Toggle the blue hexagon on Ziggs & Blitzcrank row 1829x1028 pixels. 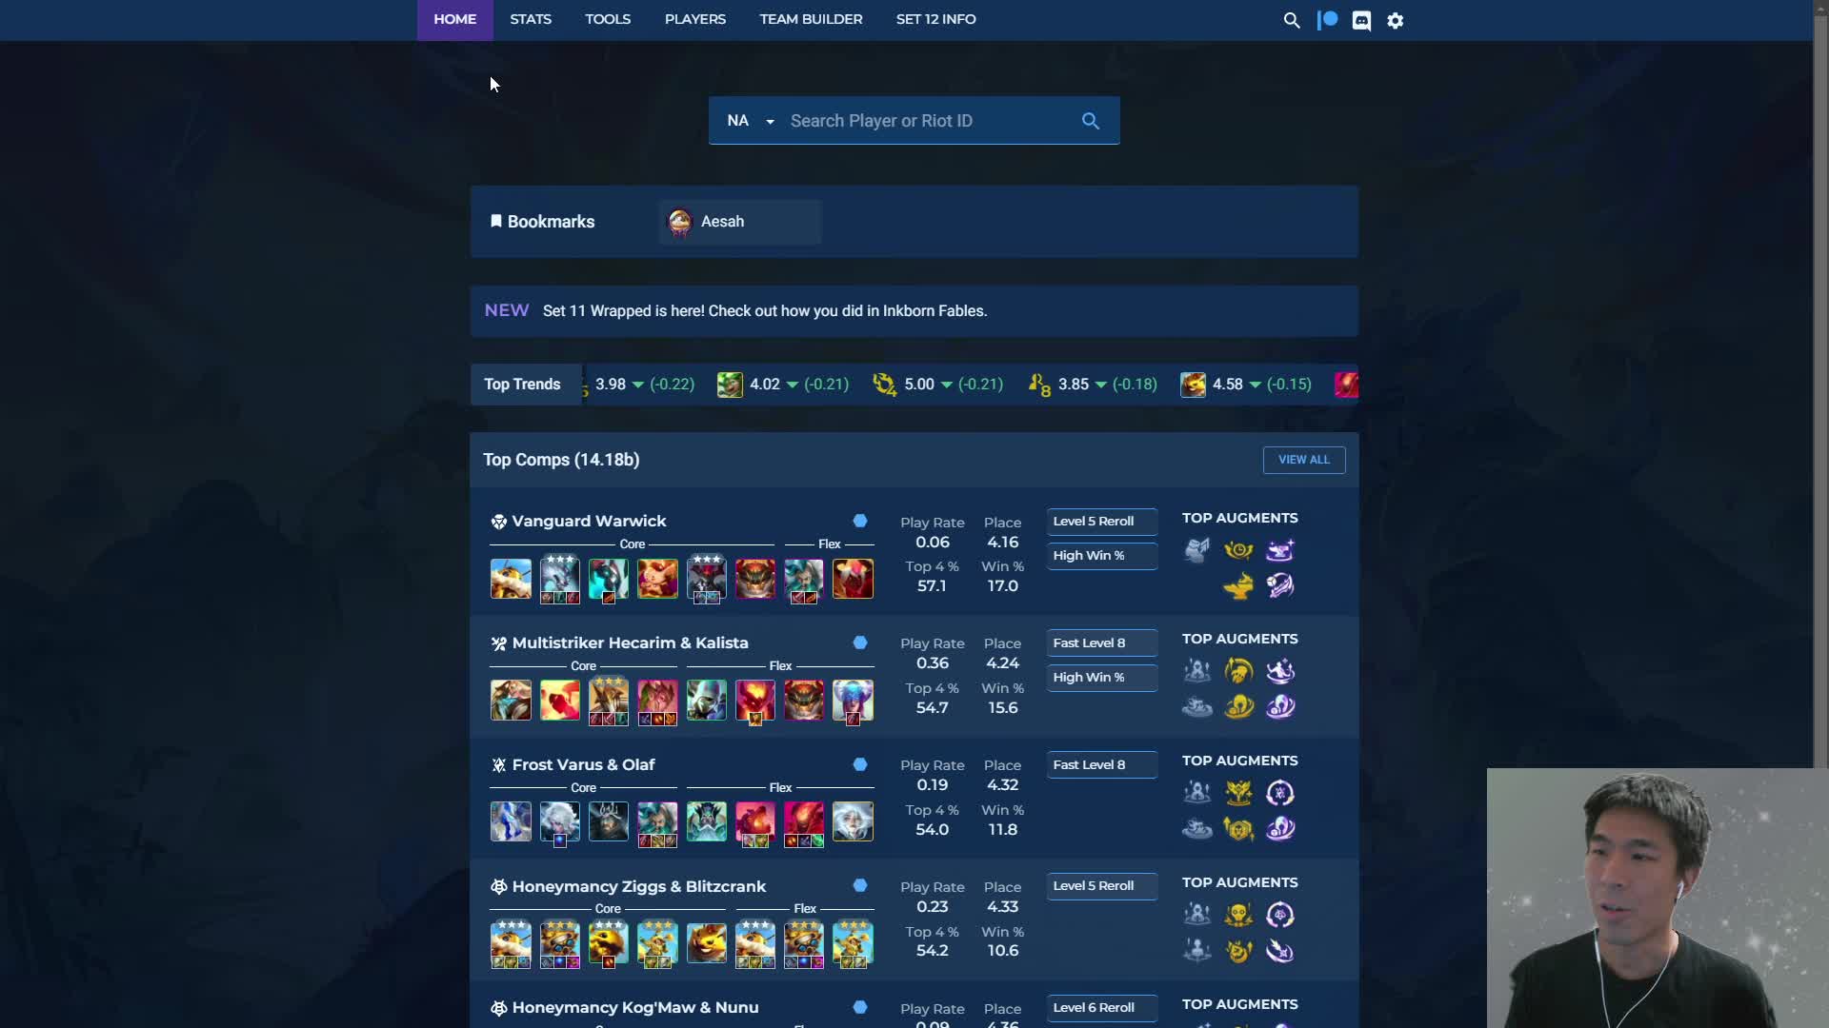tap(860, 885)
